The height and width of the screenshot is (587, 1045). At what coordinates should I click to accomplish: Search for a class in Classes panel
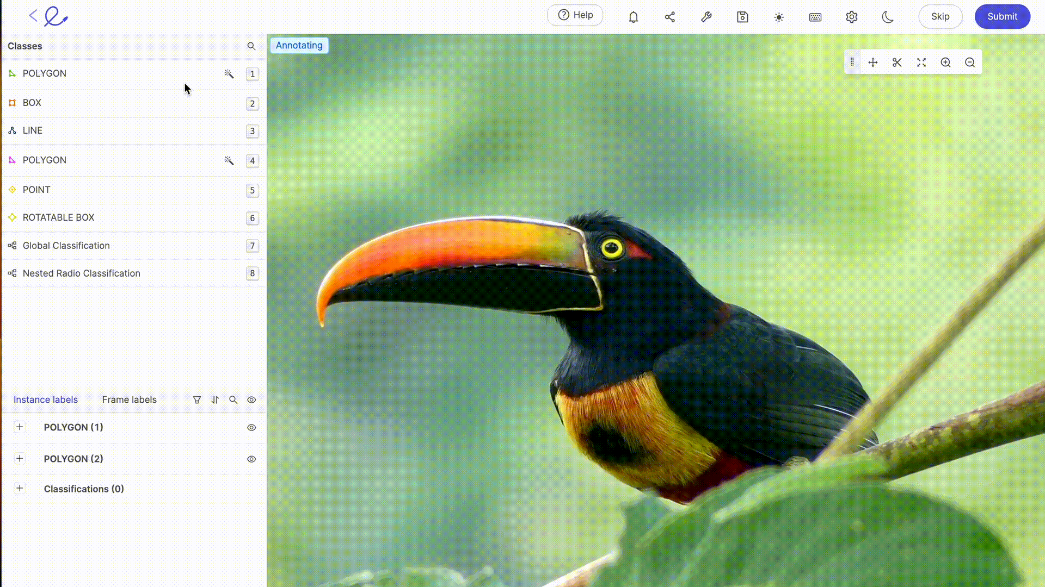tap(251, 46)
